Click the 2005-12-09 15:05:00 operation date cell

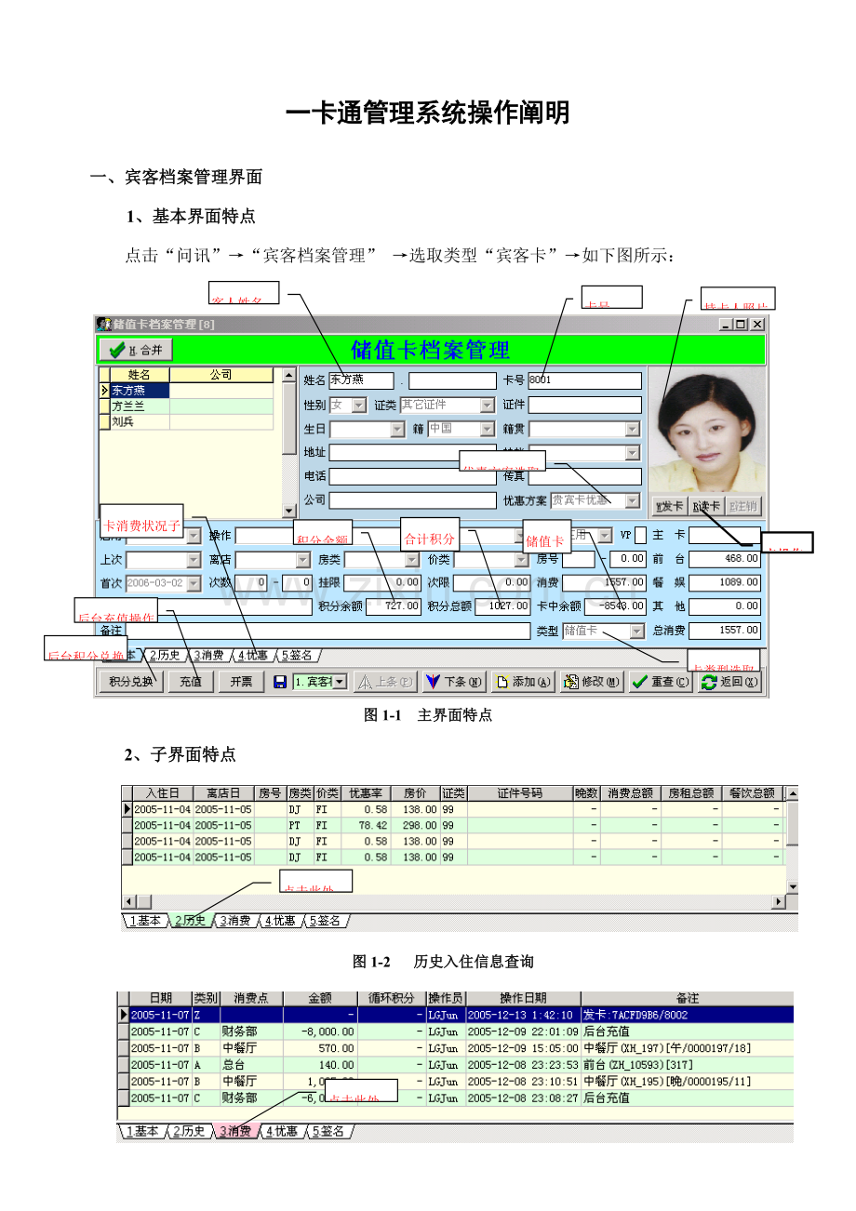523,1048
